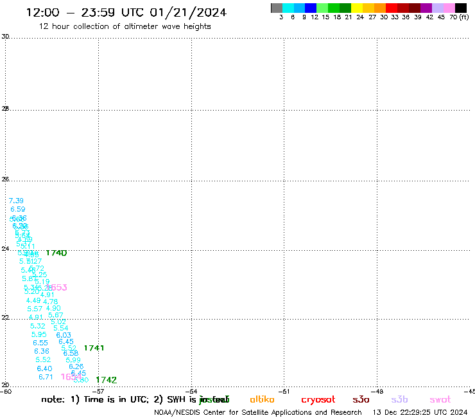475x418 pixels.
Task: Click the NOAA/NESDIS Center credit line
Action: click(258, 413)
